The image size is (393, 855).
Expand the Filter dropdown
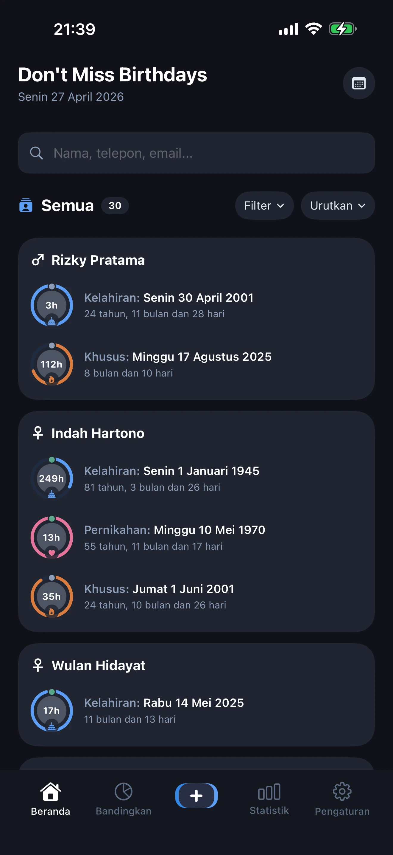[264, 205]
